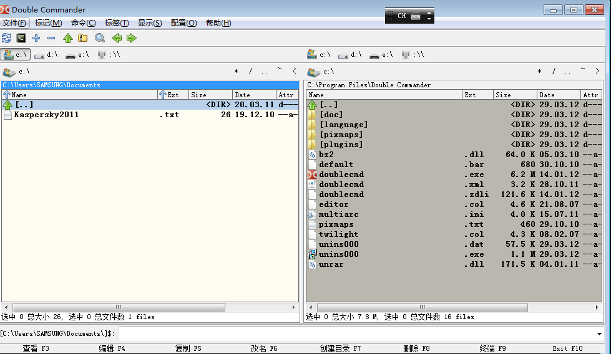The height and width of the screenshot is (354, 611).
Task: Click the zip archive folder toolbar icon
Action: pyautogui.click(x=82, y=38)
